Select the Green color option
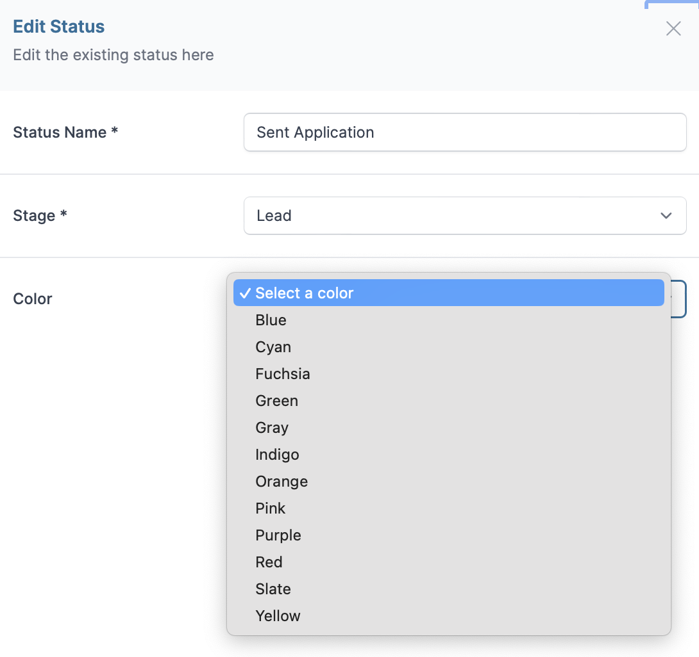 coord(277,401)
